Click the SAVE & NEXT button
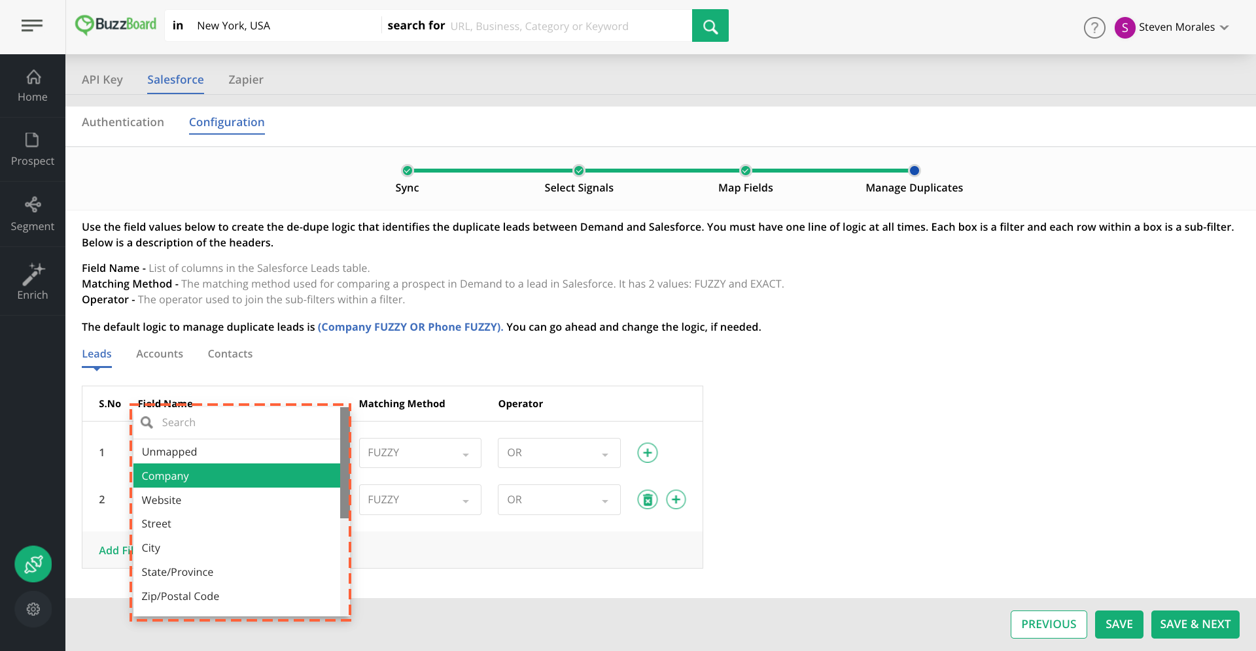The height and width of the screenshot is (651, 1256). point(1195,624)
